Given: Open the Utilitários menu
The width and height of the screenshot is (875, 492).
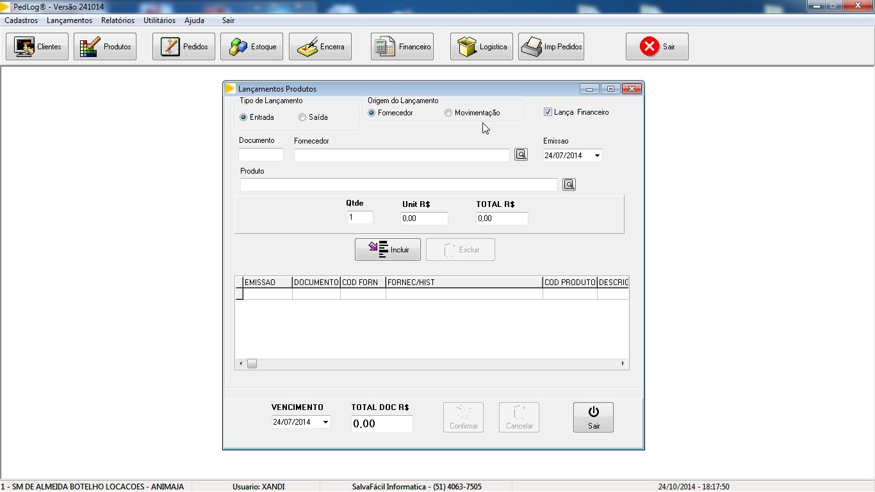Looking at the screenshot, I should pyautogui.click(x=159, y=20).
